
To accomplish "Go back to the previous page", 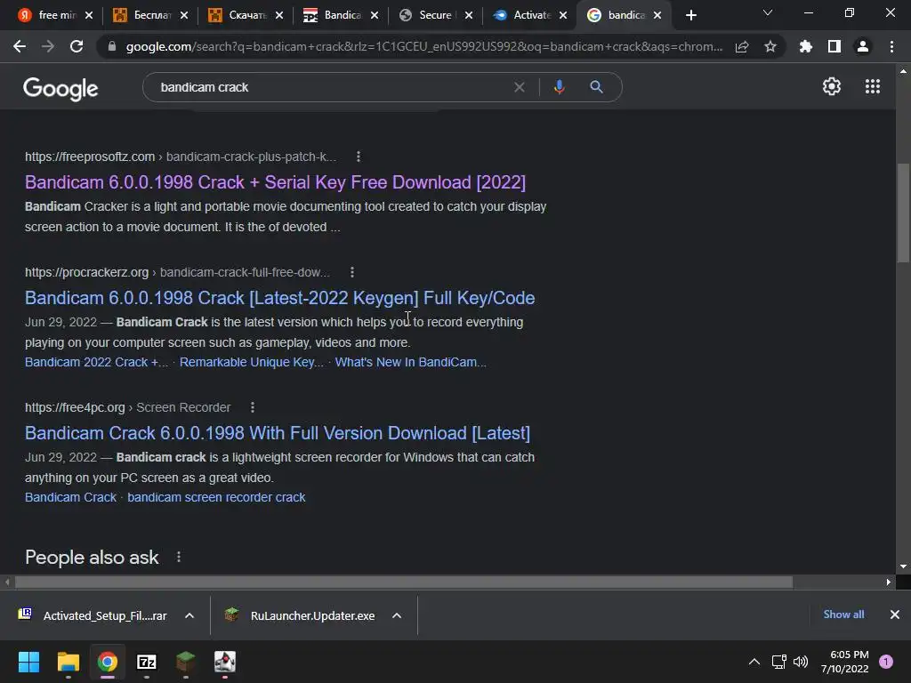I will pyautogui.click(x=20, y=46).
